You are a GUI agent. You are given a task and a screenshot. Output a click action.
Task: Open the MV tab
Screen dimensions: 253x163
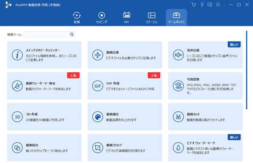coord(126,18)
